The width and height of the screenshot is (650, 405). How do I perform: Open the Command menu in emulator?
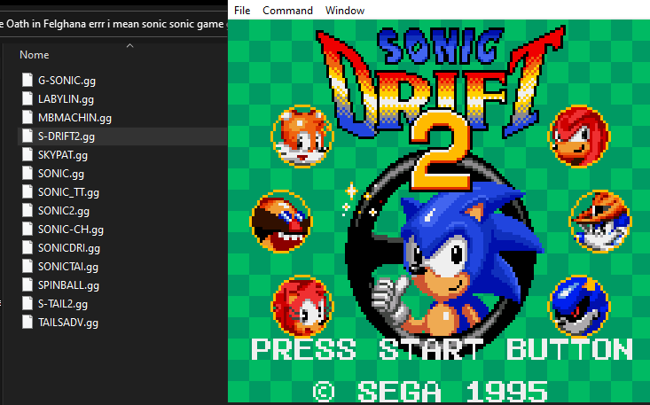click(287, 11)
